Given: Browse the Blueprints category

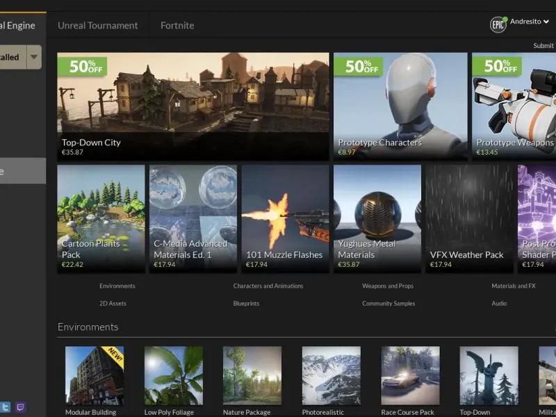Looking at the screenshot, I should (246, 304).
